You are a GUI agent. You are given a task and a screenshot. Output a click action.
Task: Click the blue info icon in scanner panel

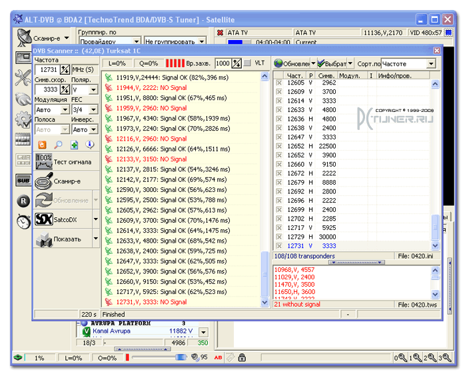(90, 145)
